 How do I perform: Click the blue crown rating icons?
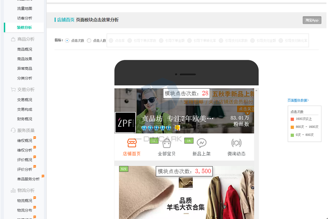[156, 127]
